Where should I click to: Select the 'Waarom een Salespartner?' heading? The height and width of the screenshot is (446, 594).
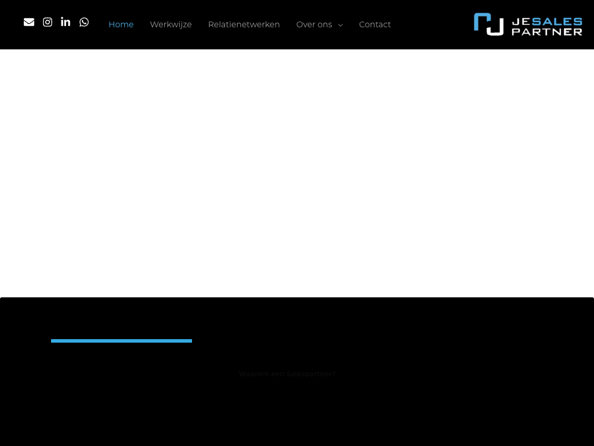[x=287, y=374]
